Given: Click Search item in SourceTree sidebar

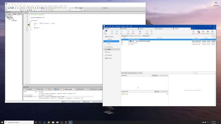Looking at the screenshot, I should 109,44.
